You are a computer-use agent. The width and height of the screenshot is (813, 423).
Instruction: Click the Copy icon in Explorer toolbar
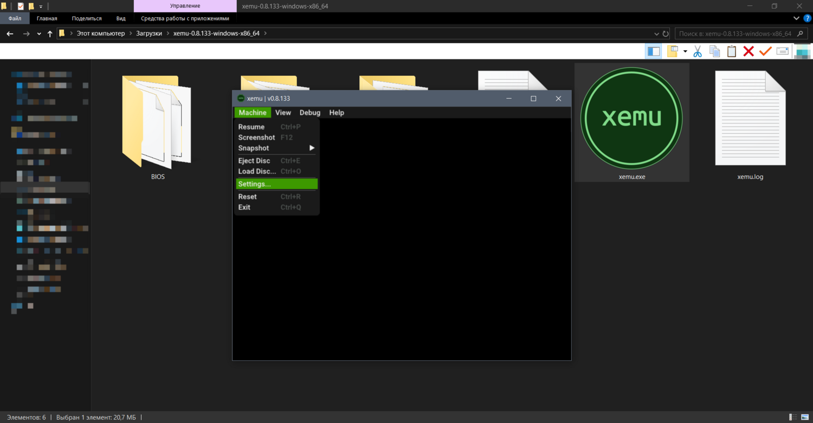[x=715, y=51]
